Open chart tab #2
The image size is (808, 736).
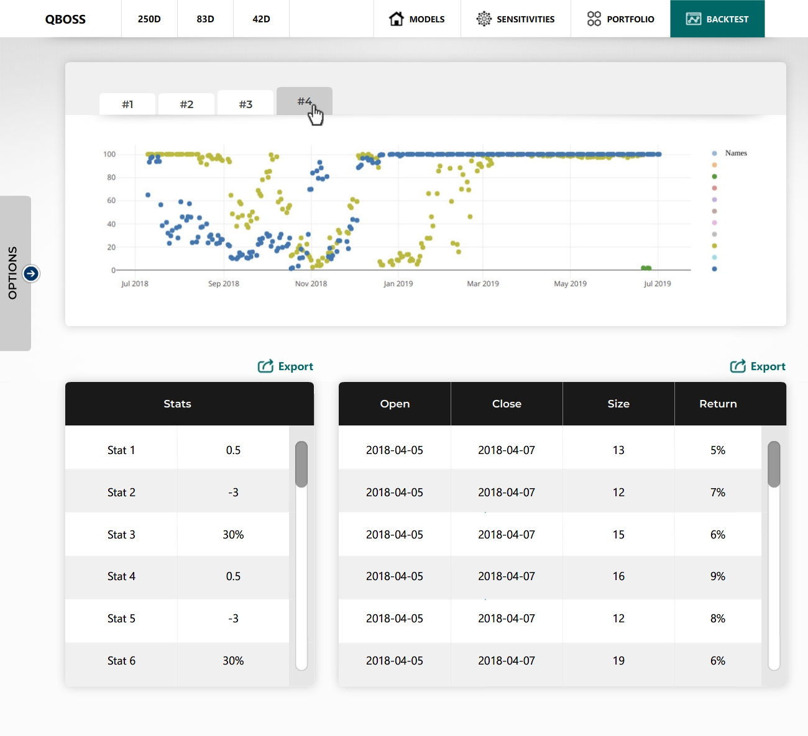click(x=186, y=104)
